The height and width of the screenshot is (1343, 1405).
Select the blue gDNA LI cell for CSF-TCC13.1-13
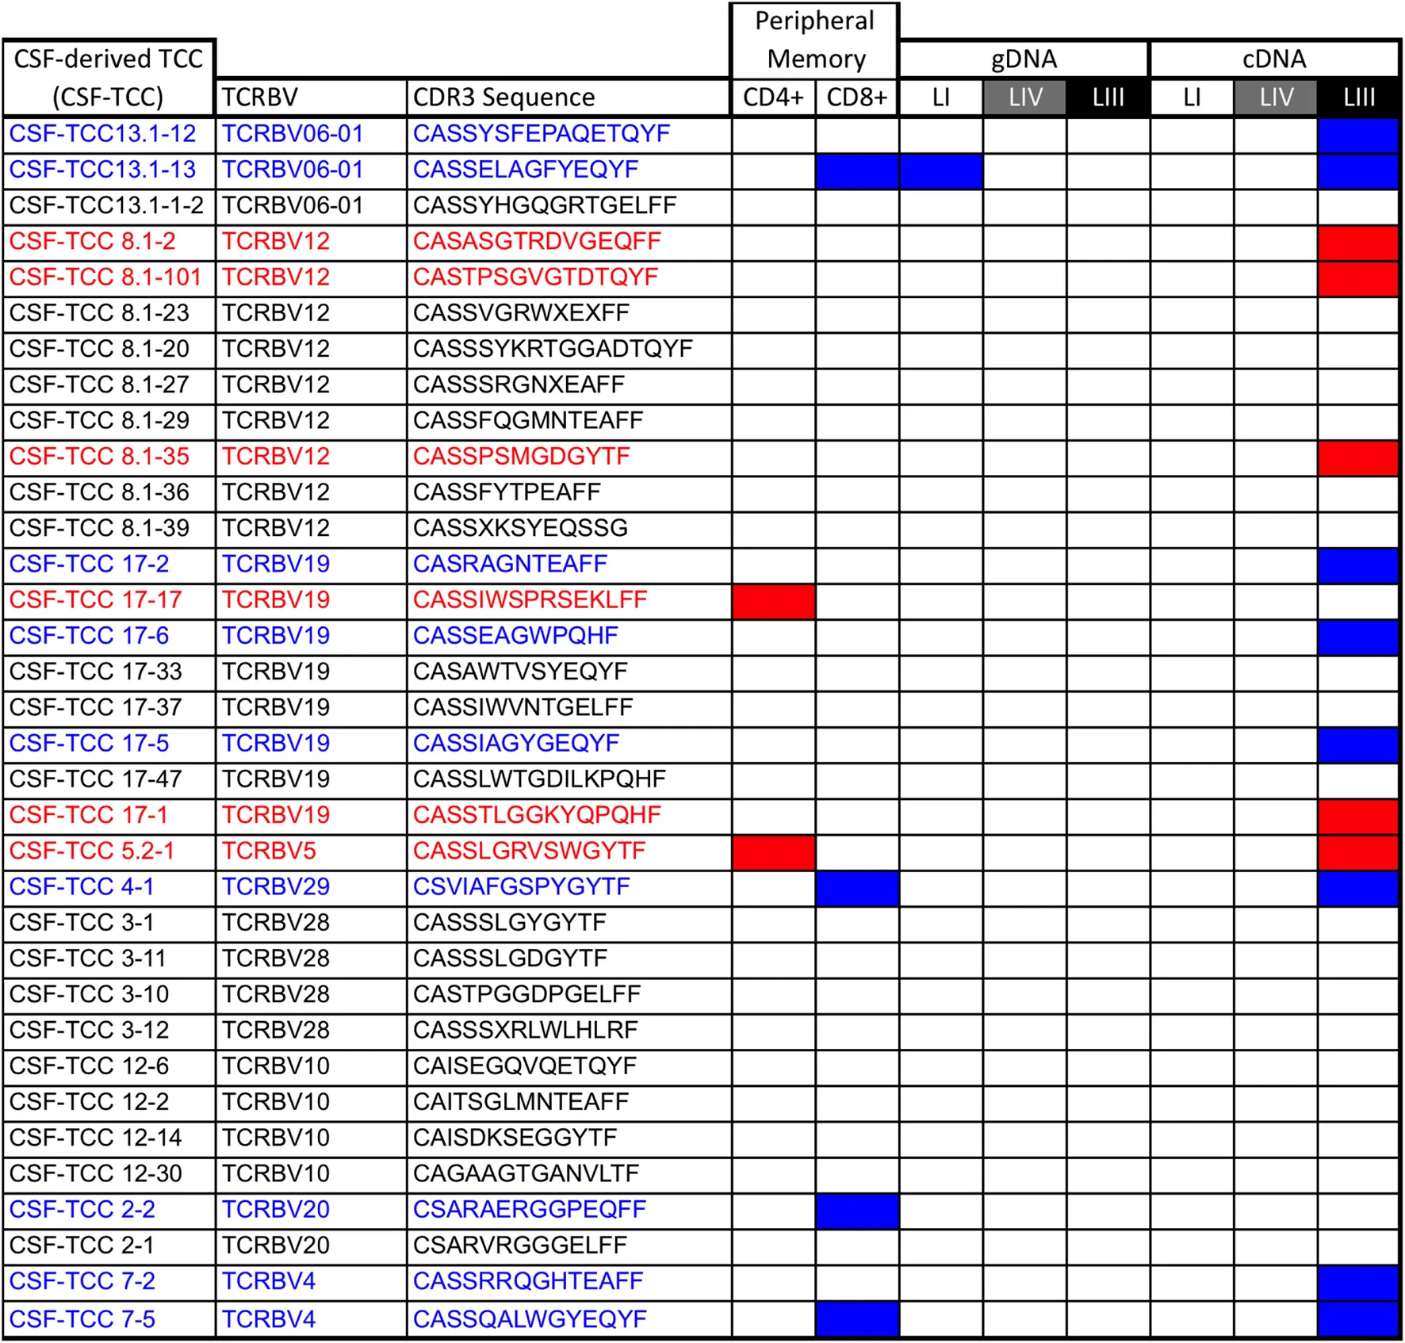click(940, 171)
